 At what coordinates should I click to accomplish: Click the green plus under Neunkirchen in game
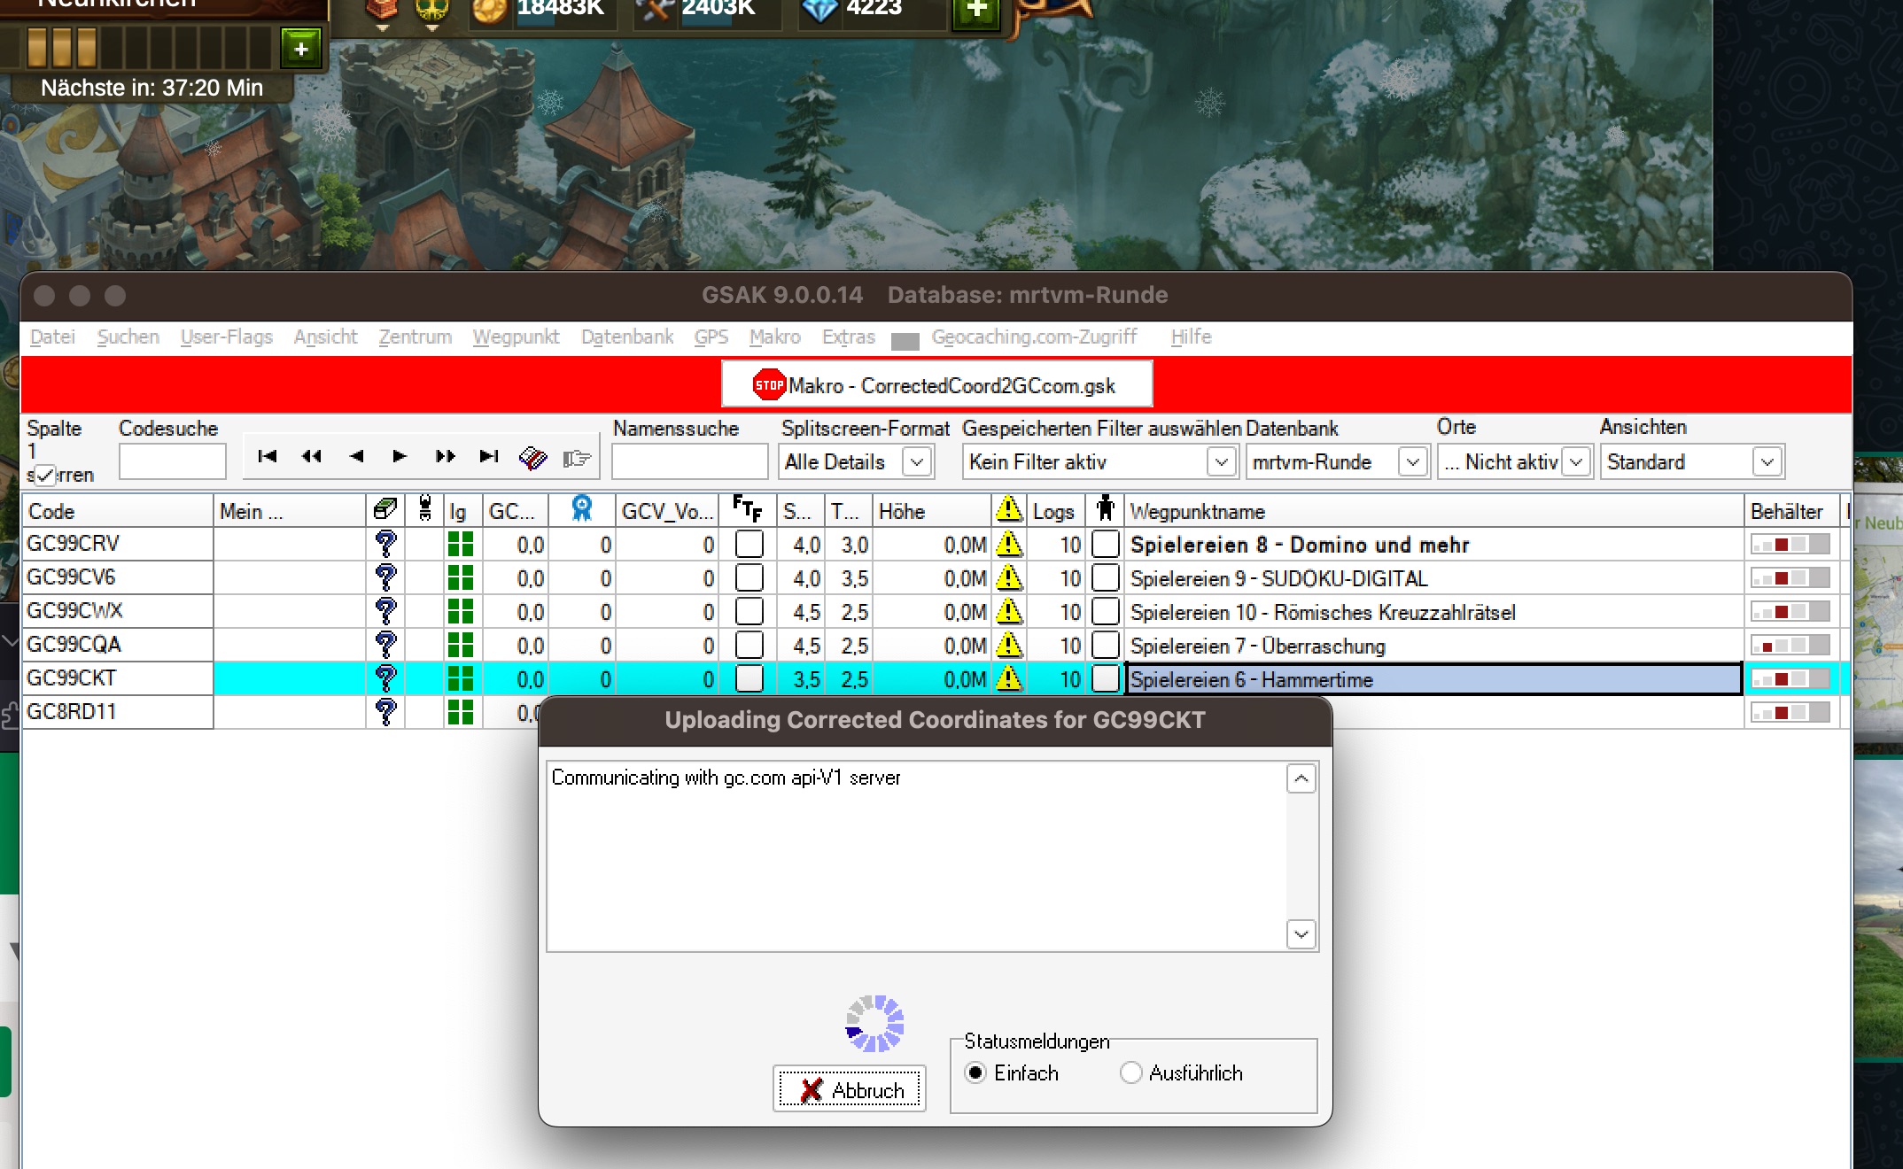click(301, 48)
